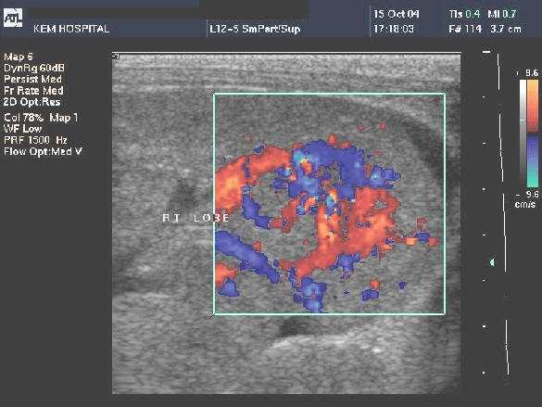Click the Flow Opt:Med V setting

pyautogui.click(x=43, y=151)
